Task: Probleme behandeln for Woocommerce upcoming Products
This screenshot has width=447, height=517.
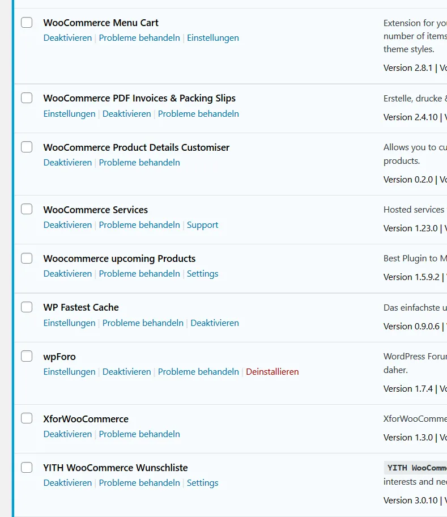Action: click(x=139, y=274)
